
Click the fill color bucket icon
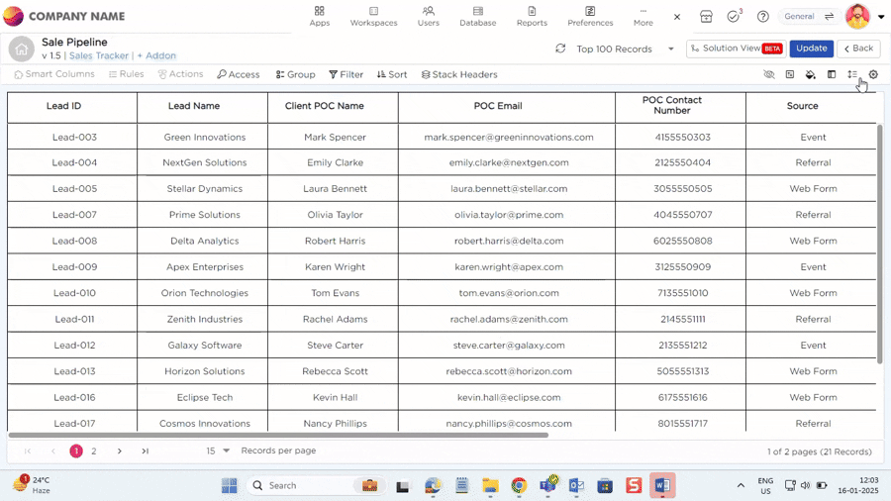tap(811, 74)
